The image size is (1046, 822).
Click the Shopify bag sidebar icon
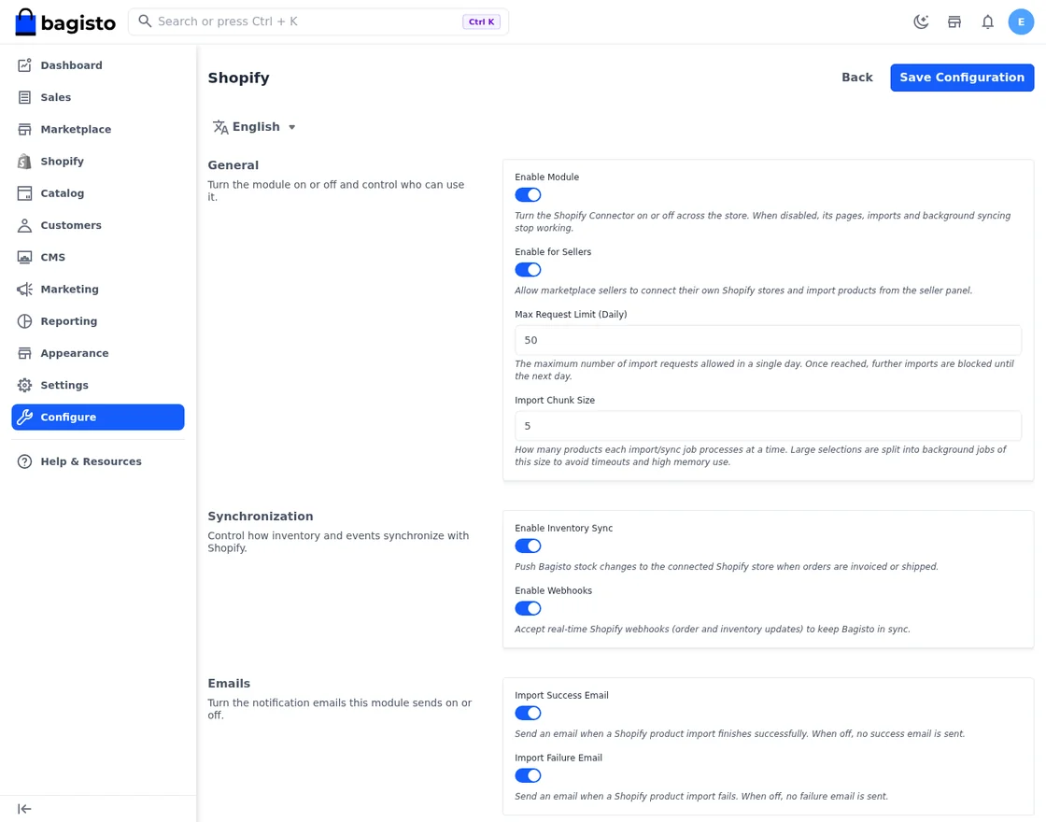coord(24,162)
